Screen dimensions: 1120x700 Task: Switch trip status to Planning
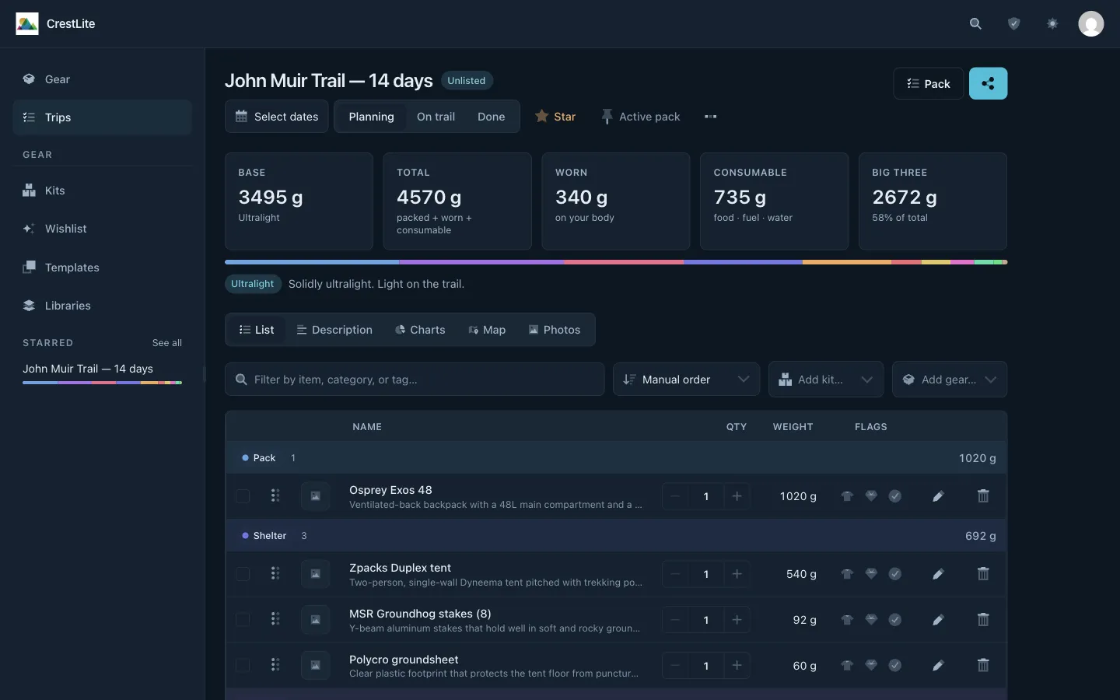(x=371, y=117)
